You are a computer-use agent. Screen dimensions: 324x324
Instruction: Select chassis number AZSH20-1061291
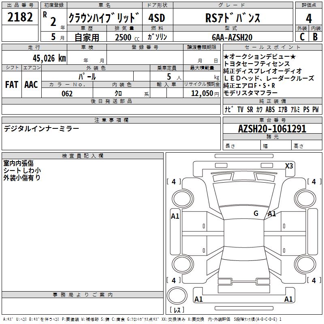272,129
